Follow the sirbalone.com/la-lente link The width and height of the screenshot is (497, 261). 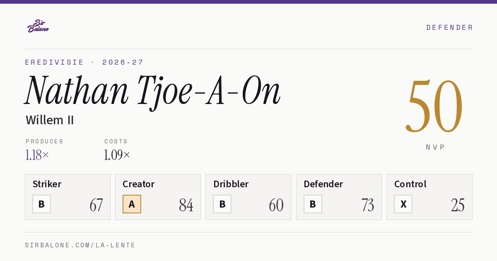[80, 245]
